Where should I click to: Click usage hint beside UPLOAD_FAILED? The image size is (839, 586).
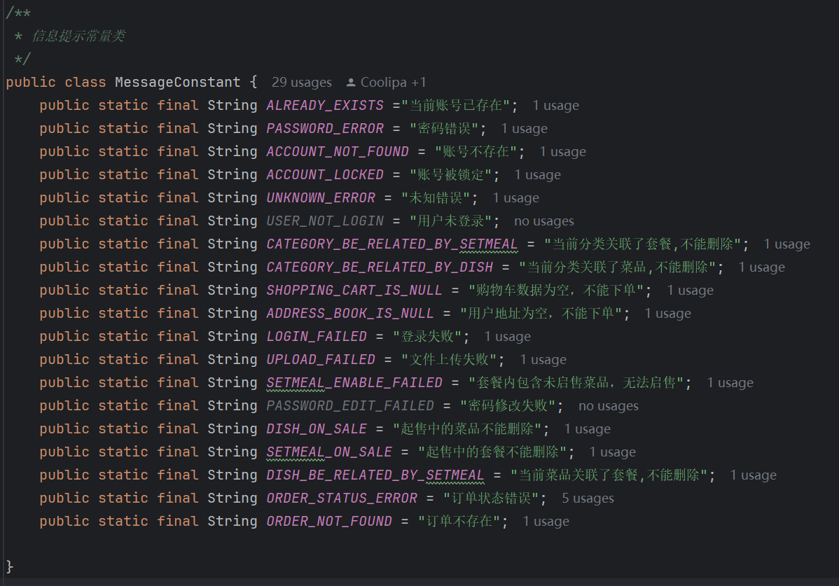[x=543, y=359]
